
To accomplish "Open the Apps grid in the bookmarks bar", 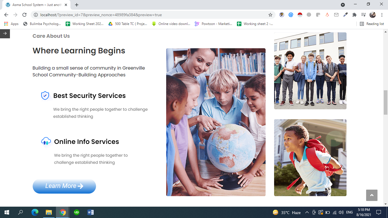I will point(11,24).
